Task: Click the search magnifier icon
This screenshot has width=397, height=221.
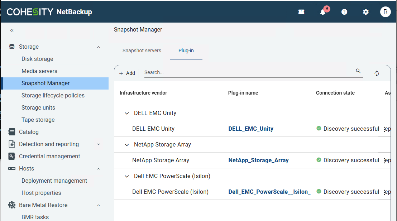Action: (358, 71)
